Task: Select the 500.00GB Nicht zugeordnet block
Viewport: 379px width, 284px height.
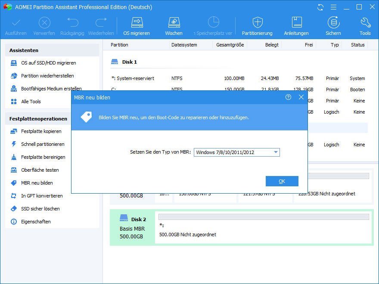Action: 264,228
